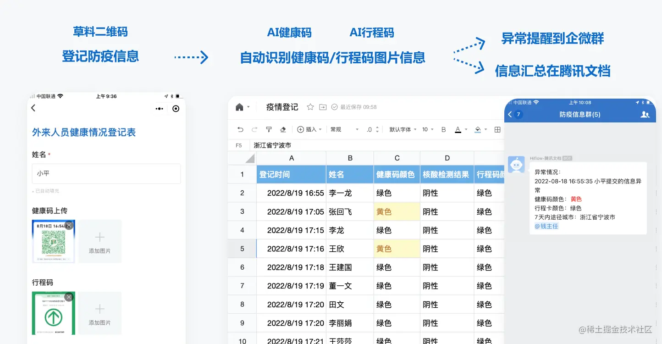Viewport: 662px width, 344px height.
Task: Click name cell 王建国
Action: (x=350, y=267)
